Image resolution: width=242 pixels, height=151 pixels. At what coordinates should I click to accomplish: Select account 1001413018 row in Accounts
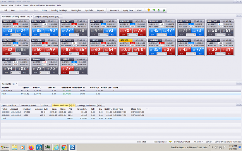tap(121, 91)
